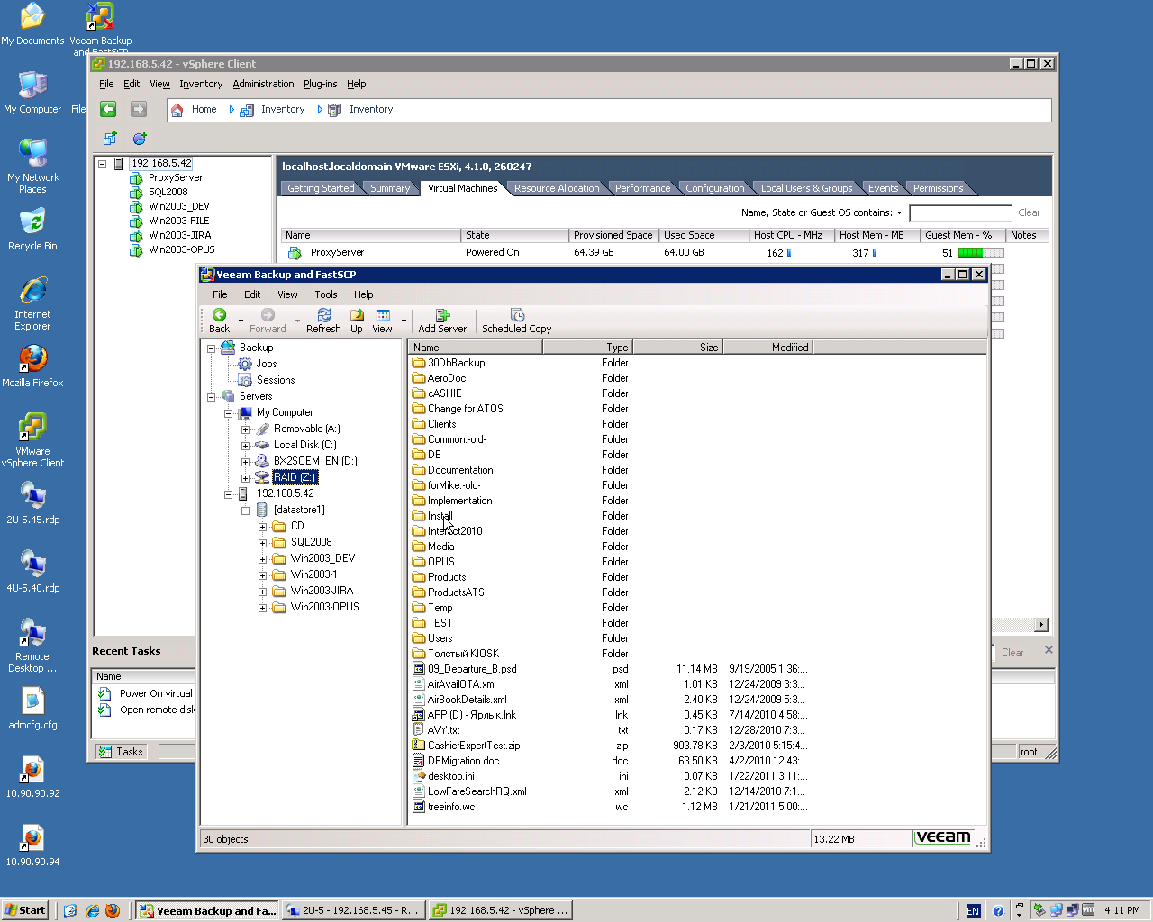Image resolution: width=1153 pixels, height=922 pixels.
Task: Click right arrow of vSphere horizontal scrollbar
Action: (1041, 625)
